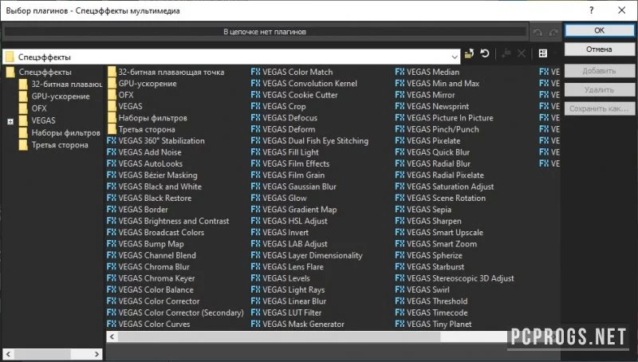Image resolution: width=638 pixels, height=362 pixels.
Task: Click tree panel scroll left arrow
Action: point(9,354)
